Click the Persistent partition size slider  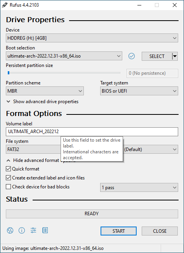pyautogui.click(x=64, y=73)
